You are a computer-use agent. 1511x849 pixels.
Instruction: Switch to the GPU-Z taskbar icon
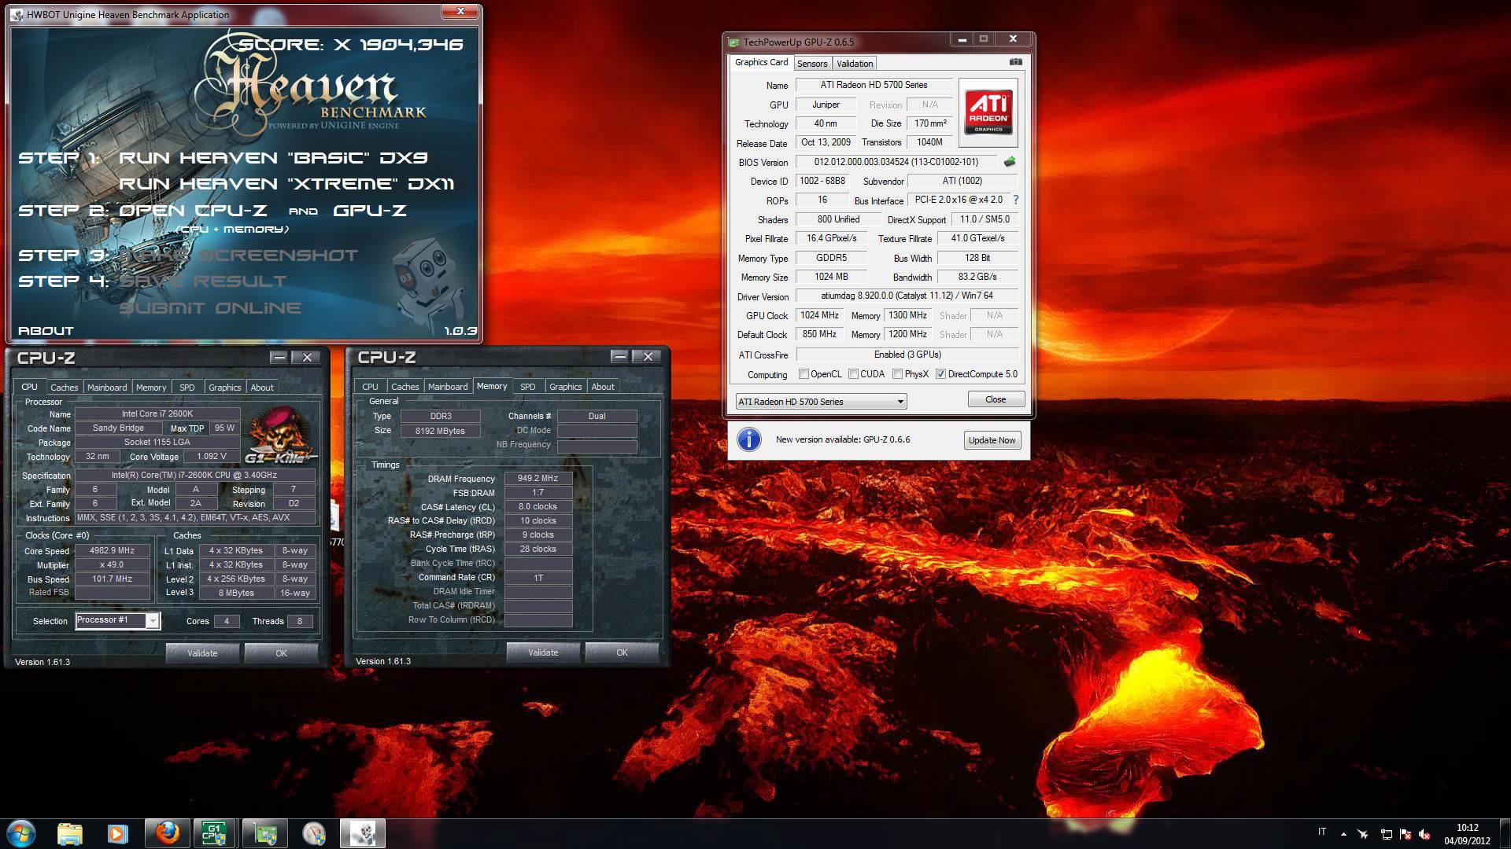point(264,833)
